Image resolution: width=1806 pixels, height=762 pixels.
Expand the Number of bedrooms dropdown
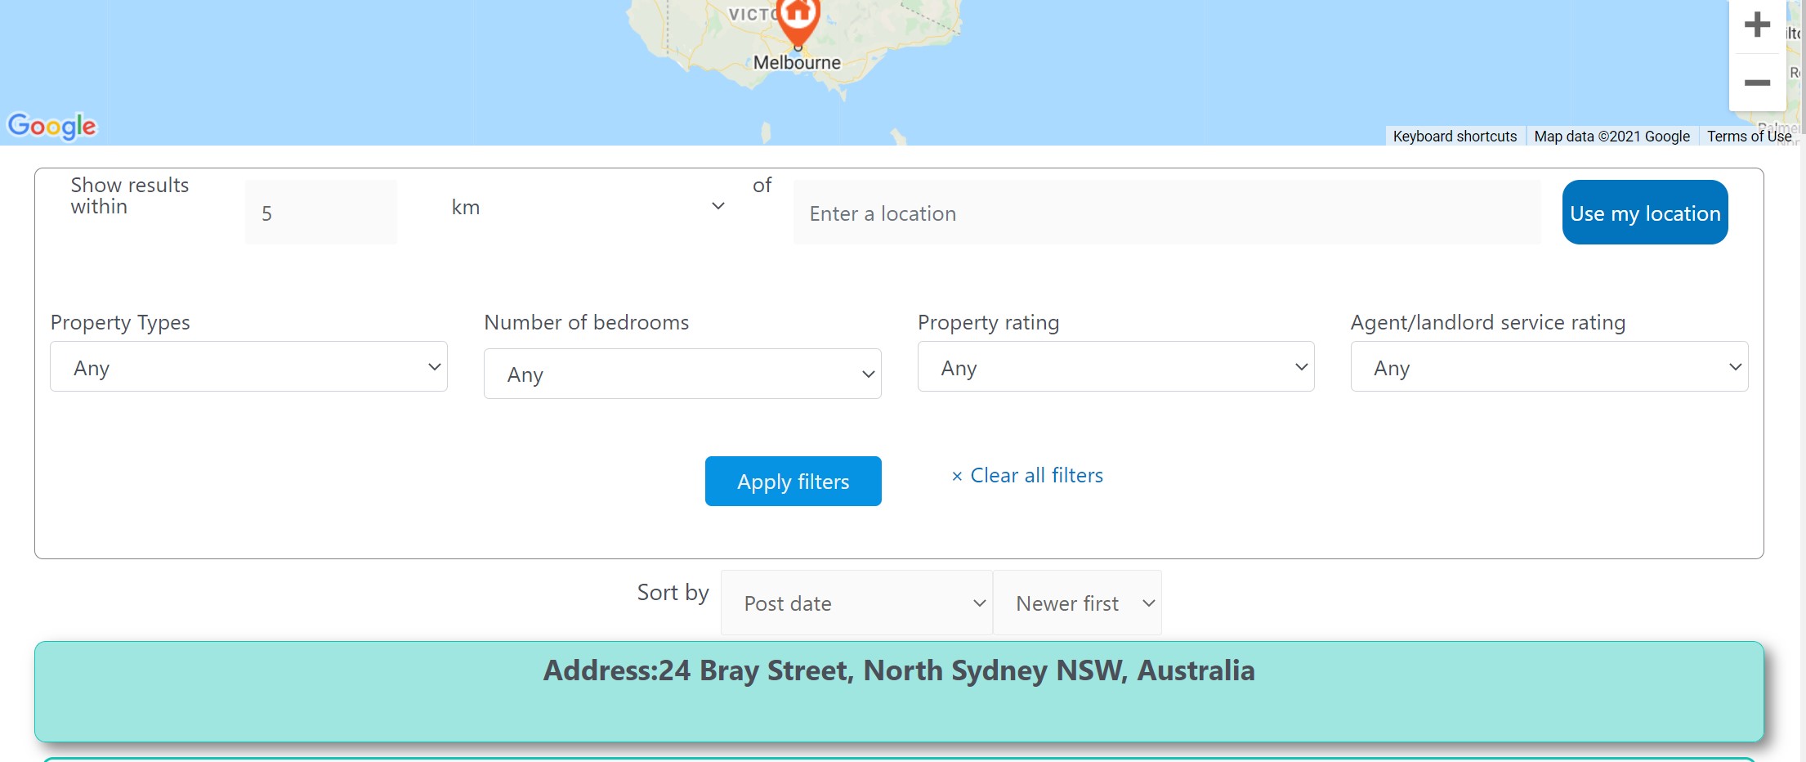(682, 374)
